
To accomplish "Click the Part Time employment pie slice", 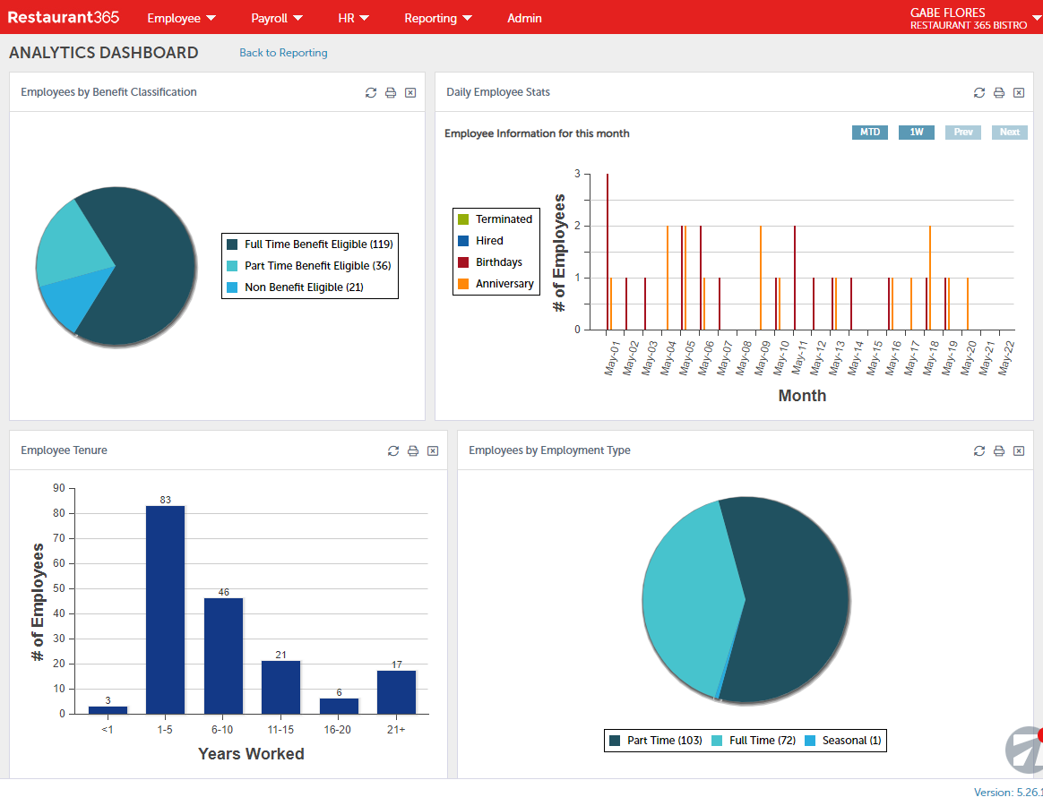I will (795, 598).
